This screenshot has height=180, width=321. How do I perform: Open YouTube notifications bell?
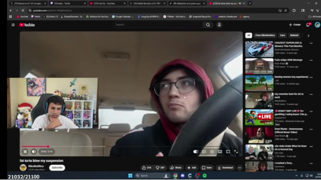(x=308, y=25)
